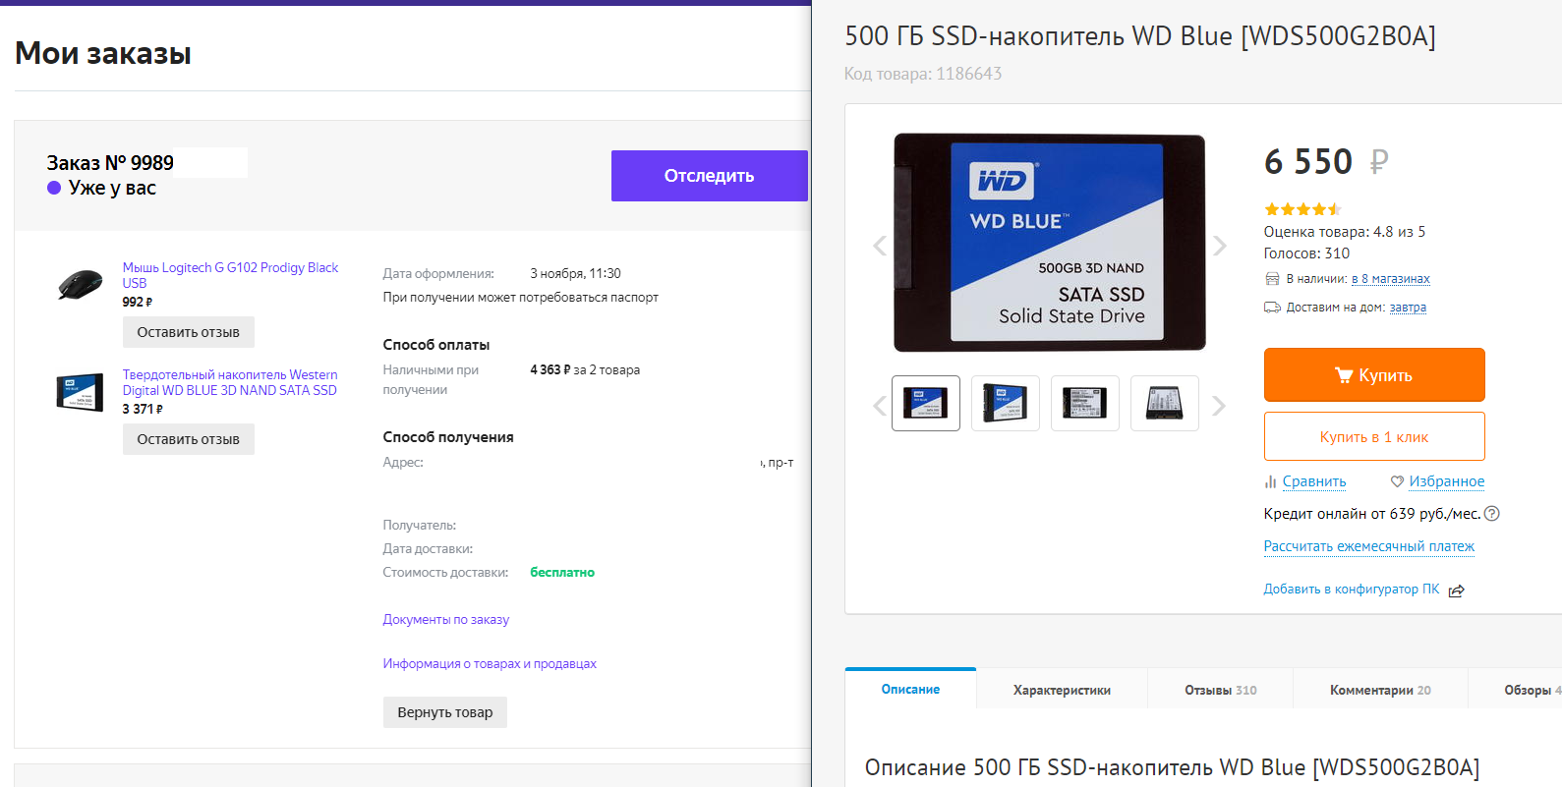The width and height of the screenshot is (1562, 787).
Task: Click the Мои заказы heading
Action: pos(103,53)
